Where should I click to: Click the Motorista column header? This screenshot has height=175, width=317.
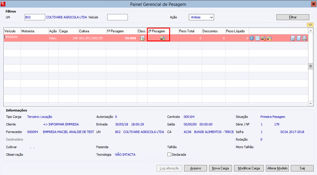34,31
